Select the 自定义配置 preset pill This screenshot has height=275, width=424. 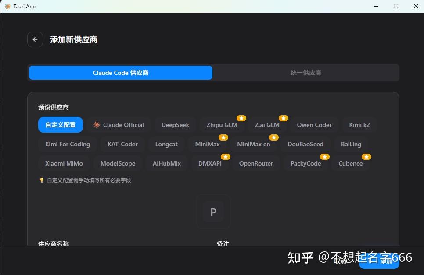point(60,125)
